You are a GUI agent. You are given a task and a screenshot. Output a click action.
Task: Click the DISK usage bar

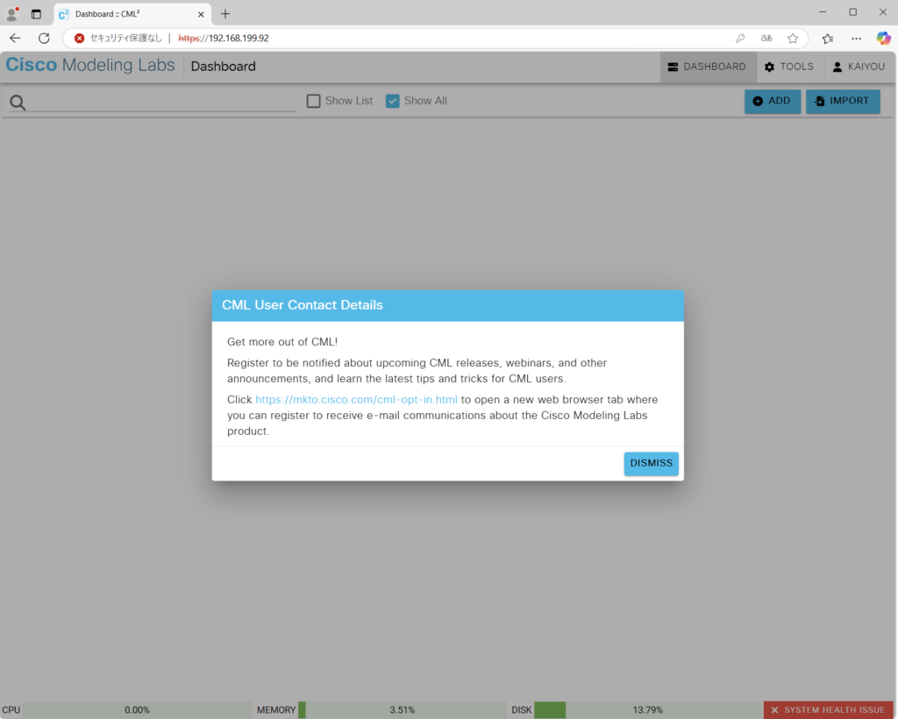point(648,710)
